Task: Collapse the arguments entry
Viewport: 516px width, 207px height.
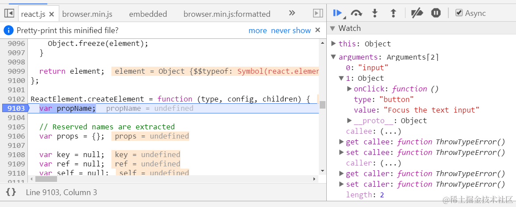Action: point(333,57)
